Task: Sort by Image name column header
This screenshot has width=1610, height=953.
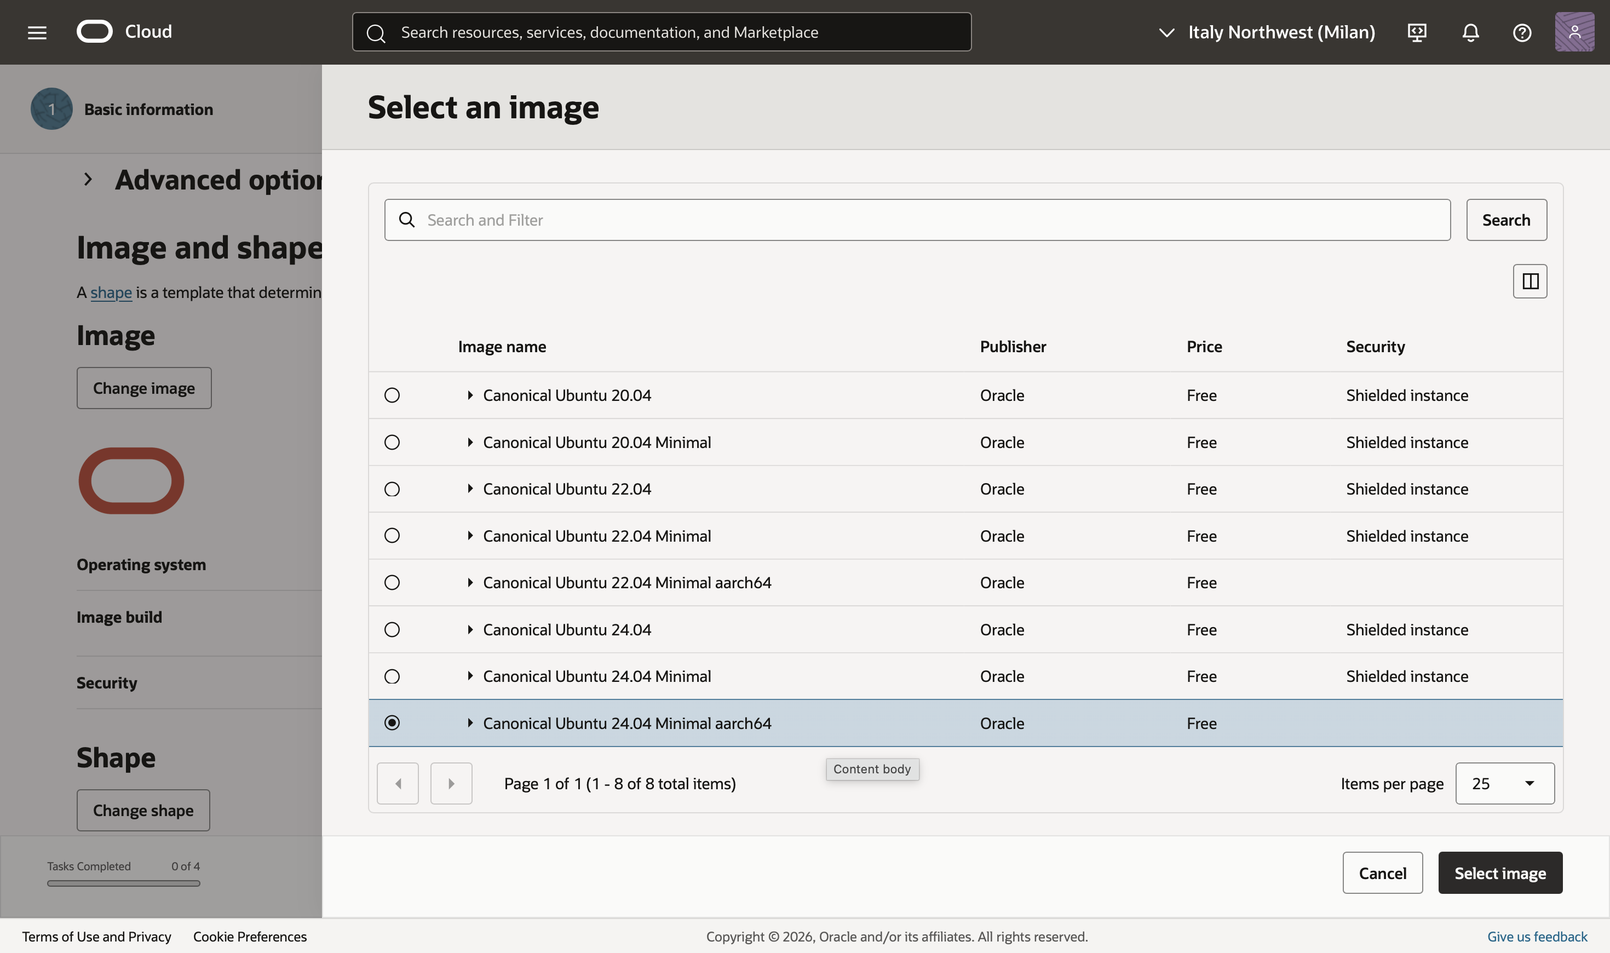Action: click(x=502, y=347)
